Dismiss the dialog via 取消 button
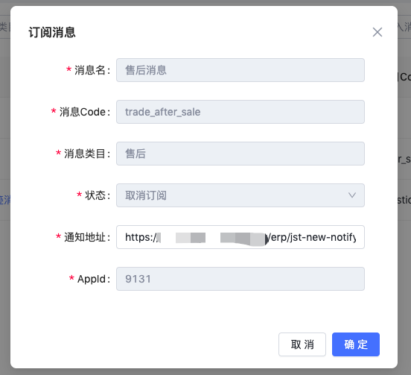 pos(302,344)
